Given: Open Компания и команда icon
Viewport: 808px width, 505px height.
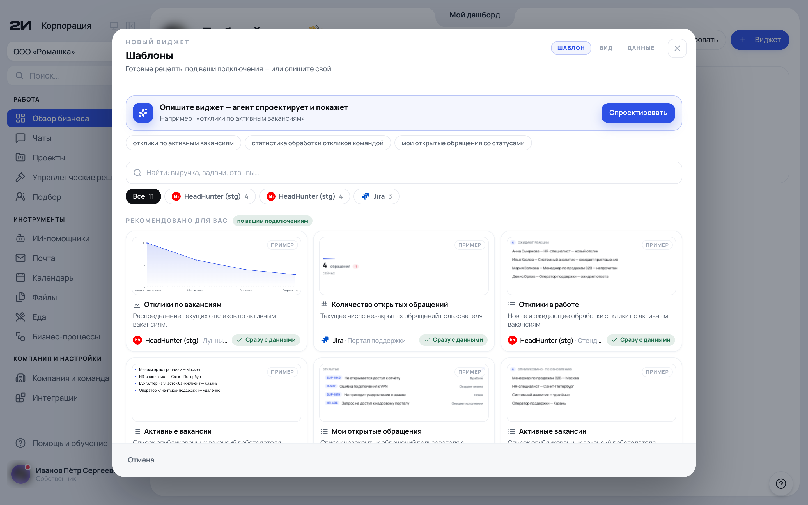Looking at the screenshot, I should tap(20, 378).
